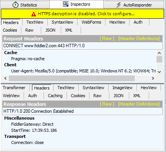Select the Transport header group
This screenshot has height=152, width=166.
(15, 136)
